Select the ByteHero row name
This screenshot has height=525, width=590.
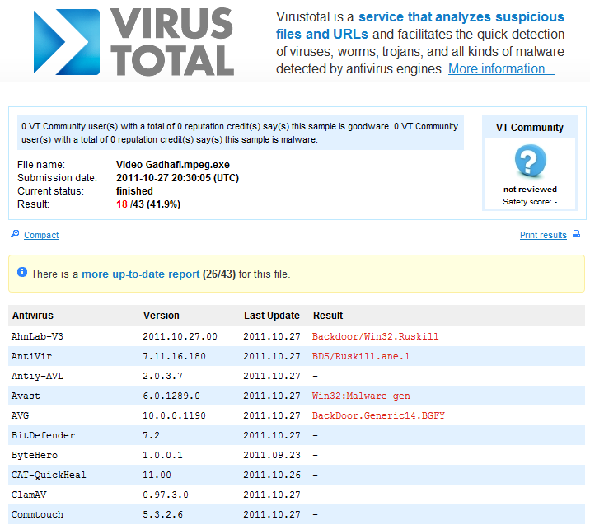point(35,456)
